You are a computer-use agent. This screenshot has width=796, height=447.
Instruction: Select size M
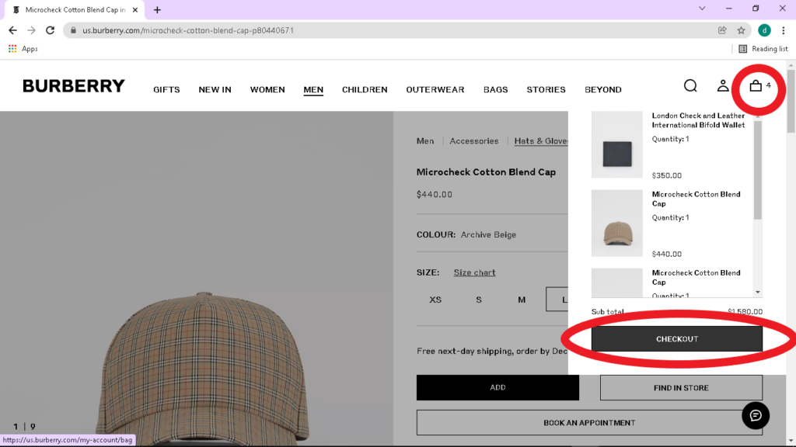coord(522,300)
